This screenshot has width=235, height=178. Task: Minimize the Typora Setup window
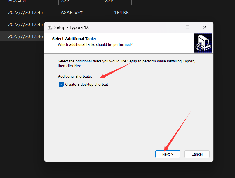[170, 27]
